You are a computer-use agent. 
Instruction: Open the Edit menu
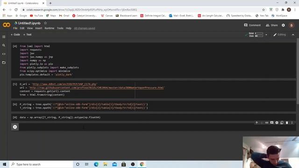click(x=22, y=28)
